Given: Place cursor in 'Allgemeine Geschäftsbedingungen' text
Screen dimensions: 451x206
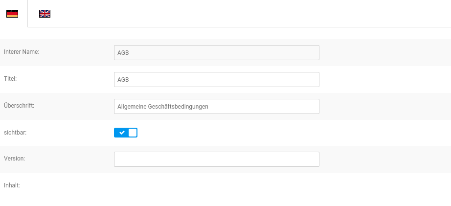Looking at the screenshot, I should pos(163,107).
